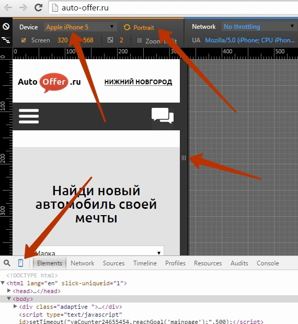Reload the page with the refresh icon
The height and width of the screenshot is (324, 298).
[x=38, y=8]
